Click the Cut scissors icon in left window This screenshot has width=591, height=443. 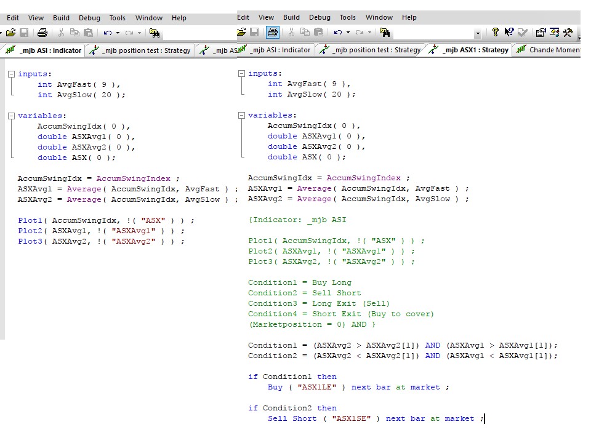61,33
